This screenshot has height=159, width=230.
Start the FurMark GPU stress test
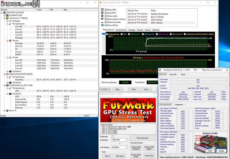142,138
